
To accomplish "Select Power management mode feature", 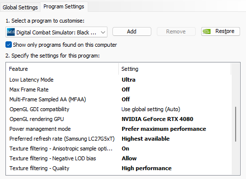I will (40, 129).
